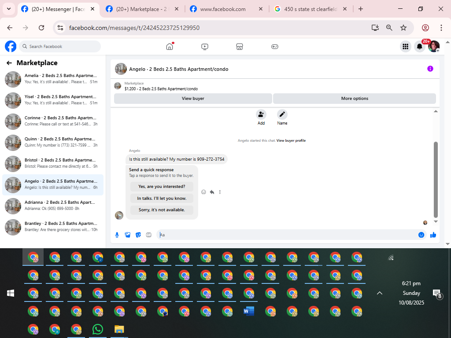451x338 pixels.
Task: Open the notifications bell
Action: coord(420,46)
